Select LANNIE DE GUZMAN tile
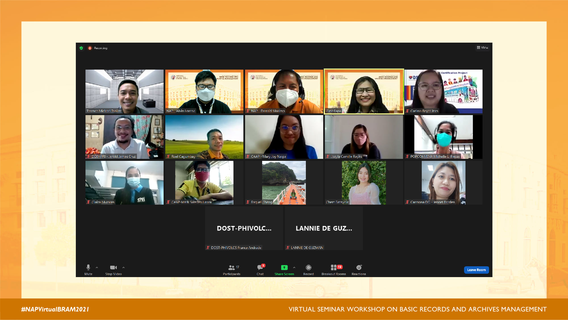Image resolution: width=568 pixels, height=320 pixels. [x=324, y=228]
